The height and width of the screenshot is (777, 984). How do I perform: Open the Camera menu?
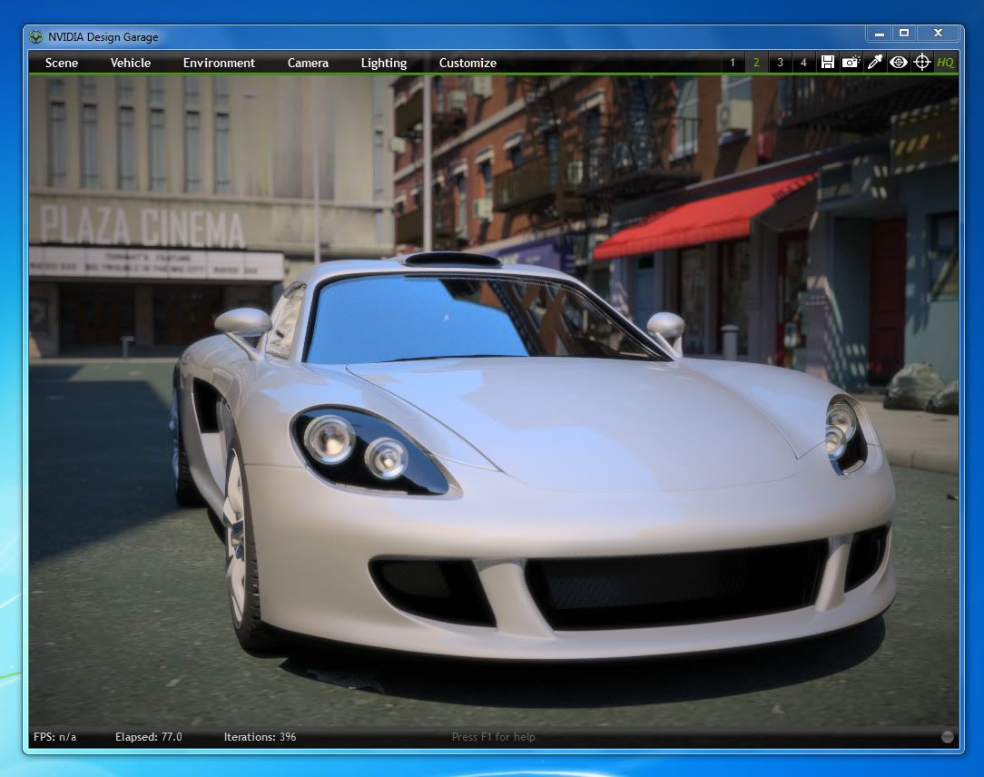tap(308, 63)
